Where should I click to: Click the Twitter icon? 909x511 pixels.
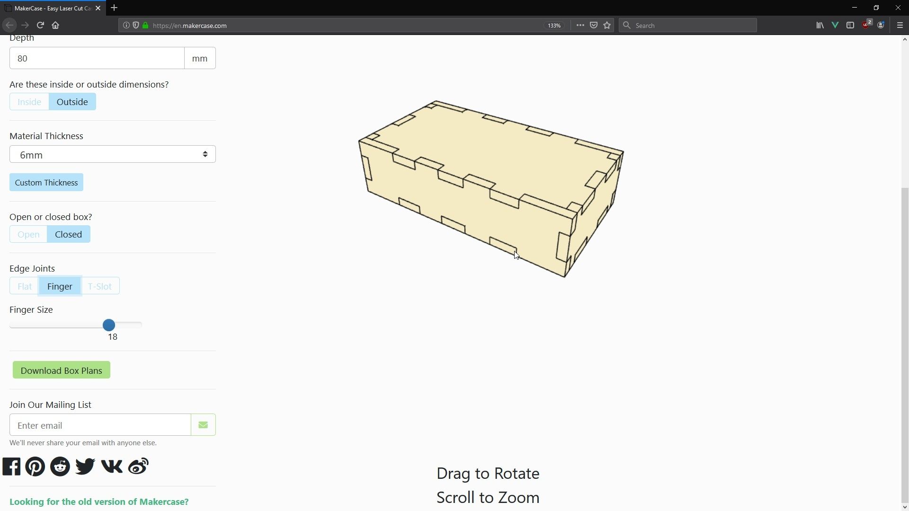point(85,466)
